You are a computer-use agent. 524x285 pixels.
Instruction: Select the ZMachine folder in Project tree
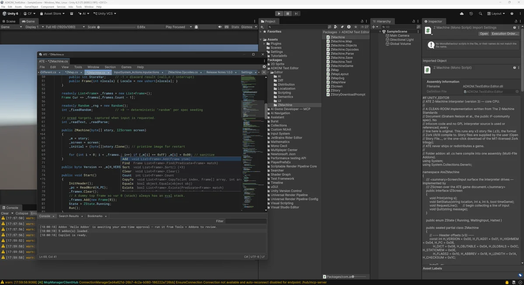(285, 105)
